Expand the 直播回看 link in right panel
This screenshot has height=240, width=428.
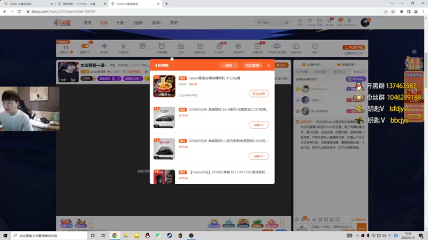click(347, 65)
